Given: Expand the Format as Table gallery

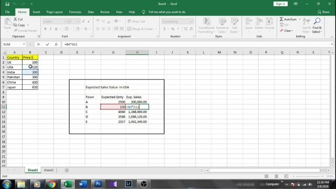Looking at the screenshot, I should pyautogui.click(x=222, y=25).
